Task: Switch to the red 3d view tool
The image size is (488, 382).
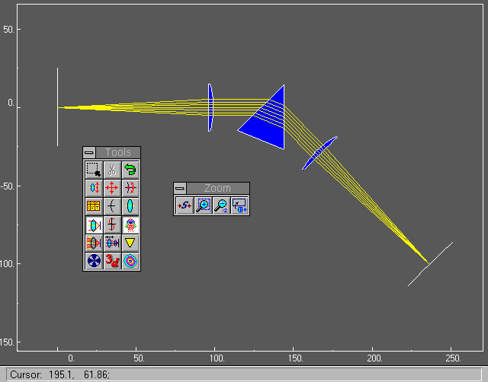Action: tap(112, 261)
